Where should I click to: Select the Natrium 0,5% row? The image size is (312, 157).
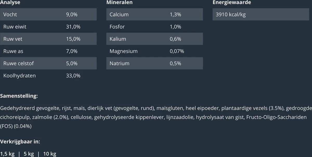154,63
